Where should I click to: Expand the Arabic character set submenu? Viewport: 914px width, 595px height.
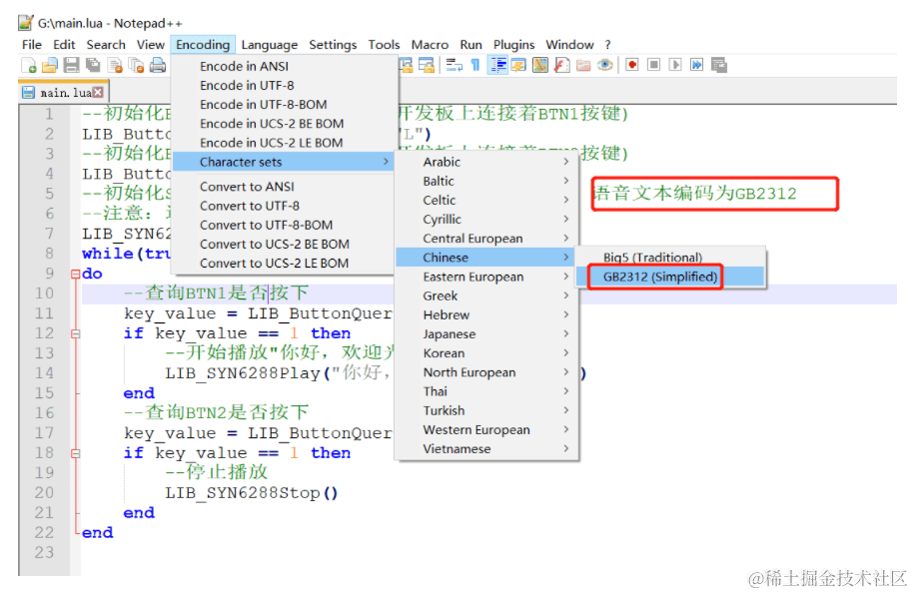486,162
